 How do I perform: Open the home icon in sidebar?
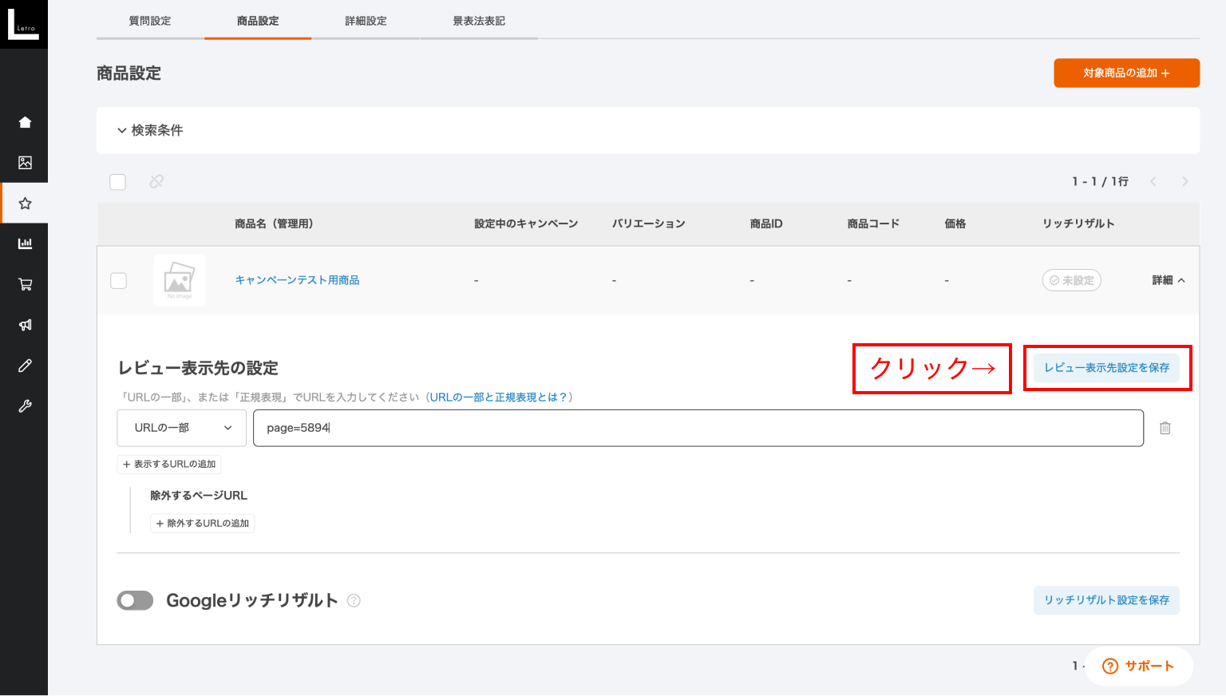(x=25, y=122)
